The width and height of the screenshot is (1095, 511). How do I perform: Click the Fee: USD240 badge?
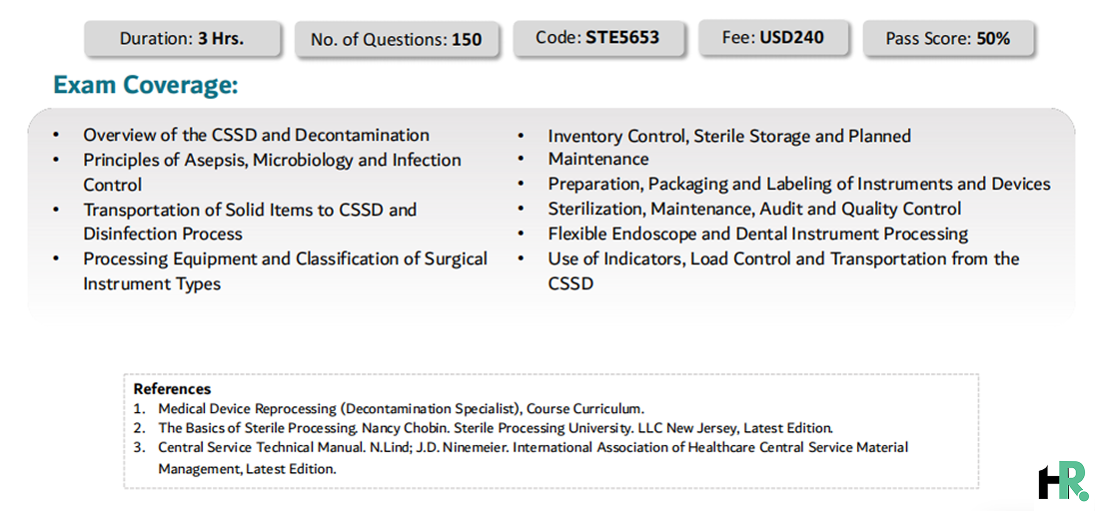773,38
